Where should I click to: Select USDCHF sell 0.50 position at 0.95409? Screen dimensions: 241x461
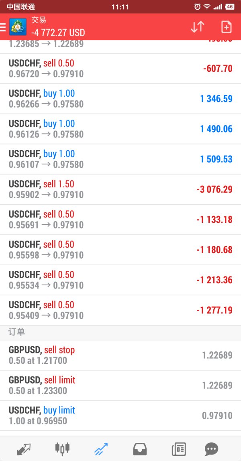(120, 310)
